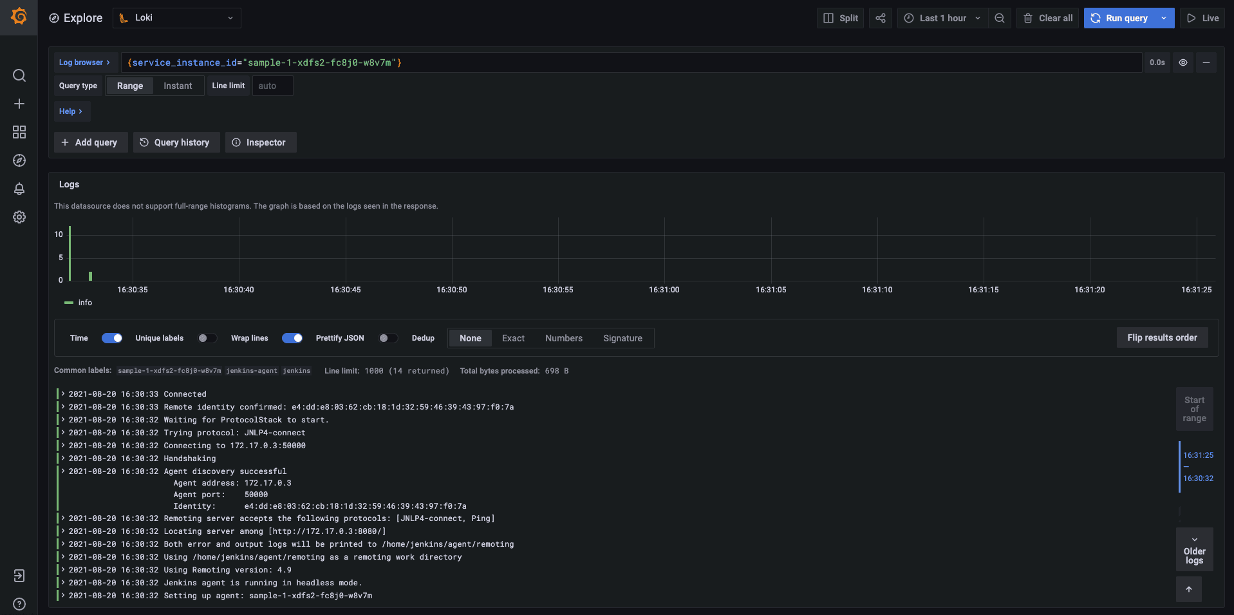1234x615 pixels.
Task: Open the Last 1 hour time picker
Action: pos(942,18)
